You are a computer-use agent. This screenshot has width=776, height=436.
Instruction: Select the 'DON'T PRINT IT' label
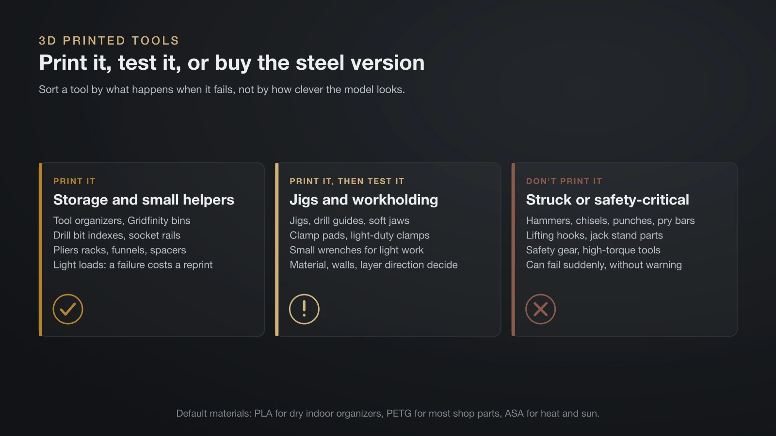pos(564,181)
